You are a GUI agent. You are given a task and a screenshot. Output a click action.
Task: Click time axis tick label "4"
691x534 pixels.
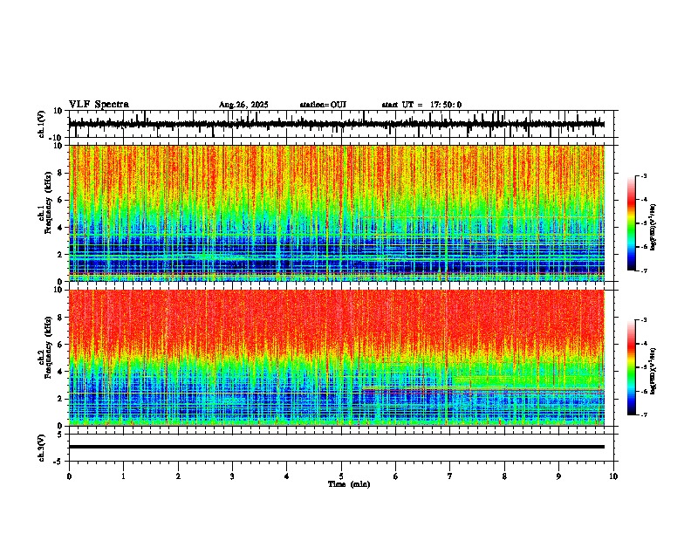287,476
